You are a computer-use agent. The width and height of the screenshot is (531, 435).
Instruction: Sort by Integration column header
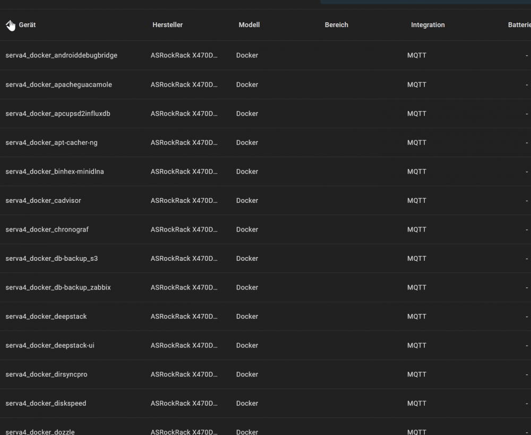(x=427, y=25)
